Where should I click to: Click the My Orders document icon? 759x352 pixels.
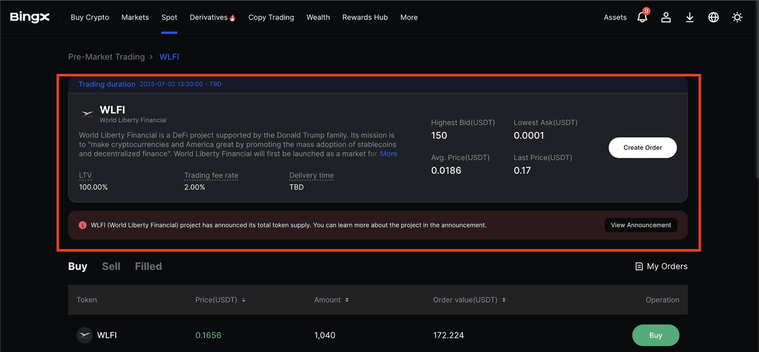click(x=639, y=267)
